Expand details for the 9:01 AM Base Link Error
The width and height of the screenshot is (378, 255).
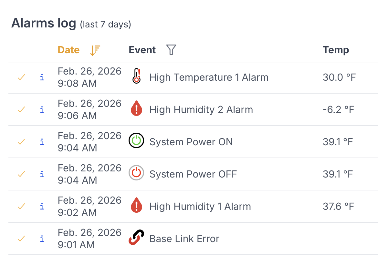coord(42,239)
